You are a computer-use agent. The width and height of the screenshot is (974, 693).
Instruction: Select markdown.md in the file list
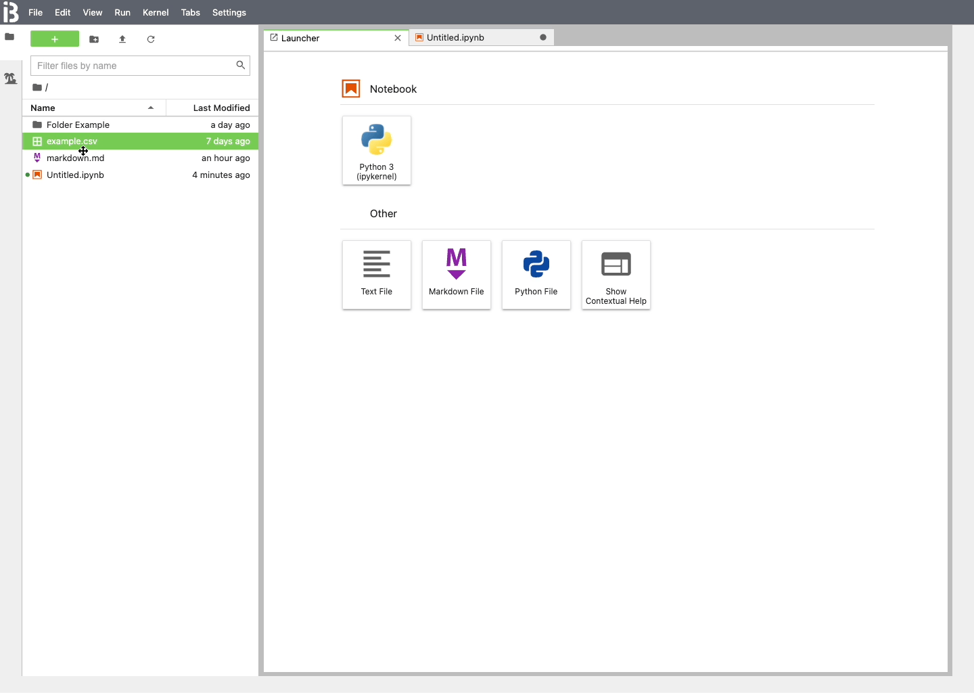(75, 158)
